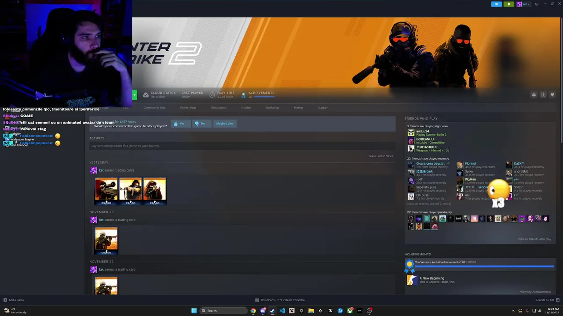
Task: Open the Guides tab
Action: pyautogui.click(x=246, y=108)
